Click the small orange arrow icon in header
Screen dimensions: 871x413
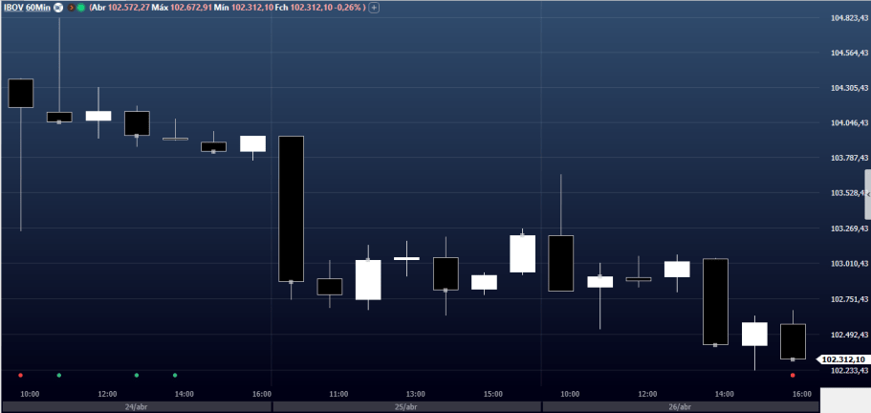[x=70, y=7]
